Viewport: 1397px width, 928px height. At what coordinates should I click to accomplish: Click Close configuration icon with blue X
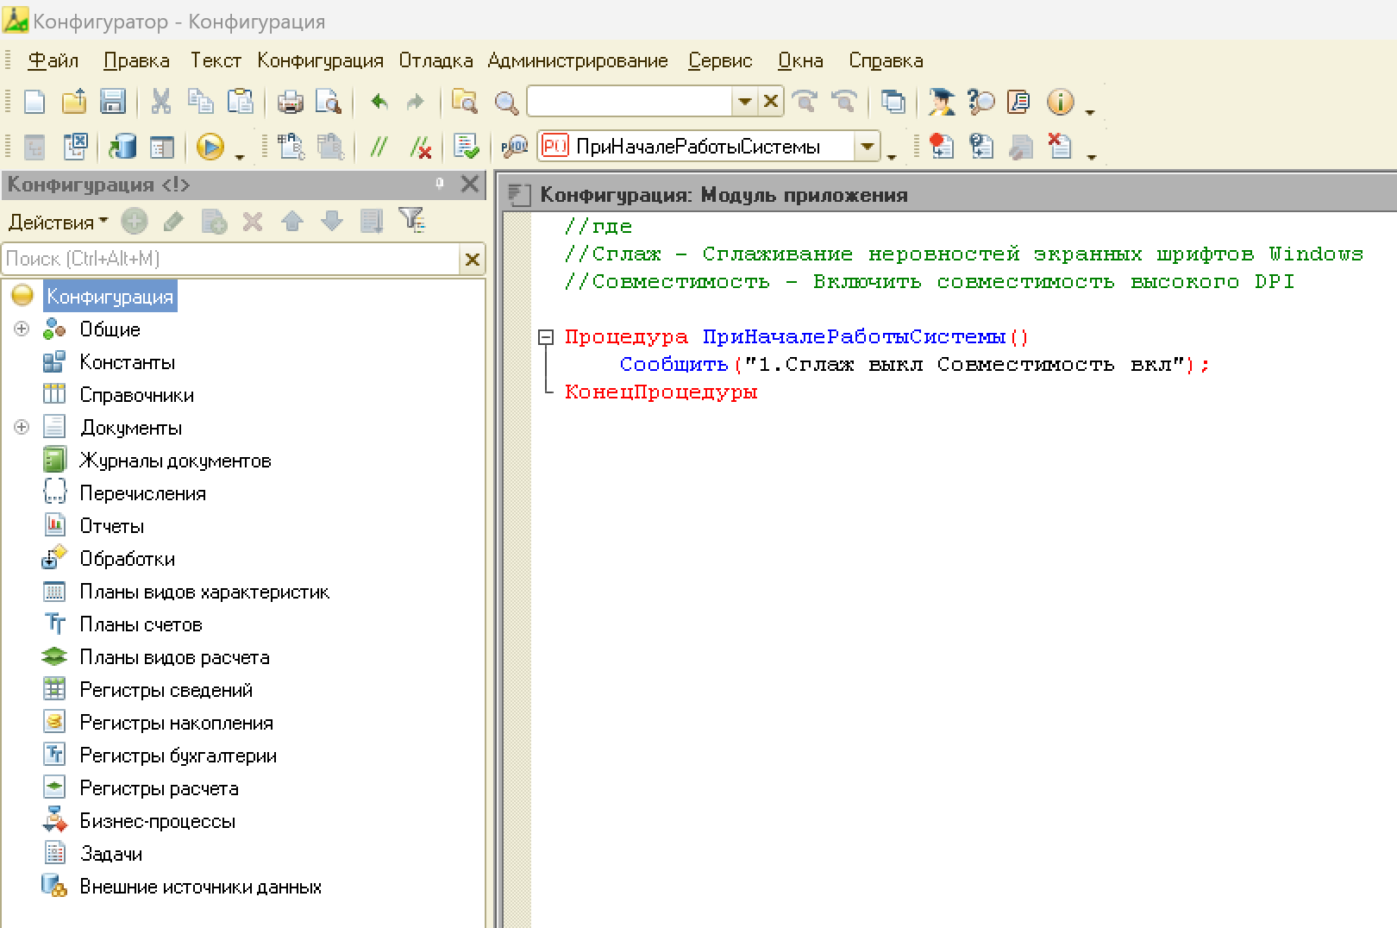(75, 147)
